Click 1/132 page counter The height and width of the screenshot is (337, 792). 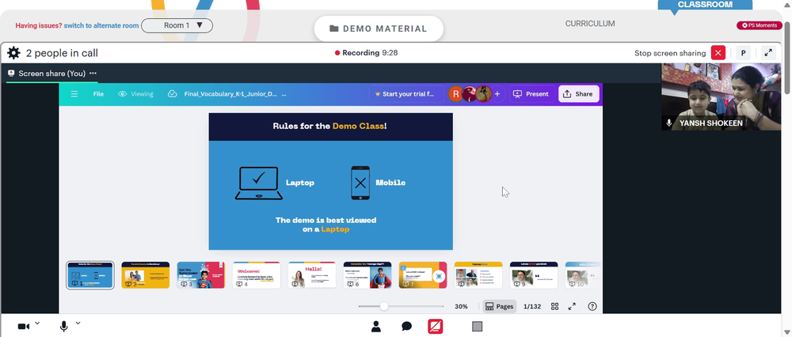click(x=532, y=306)
